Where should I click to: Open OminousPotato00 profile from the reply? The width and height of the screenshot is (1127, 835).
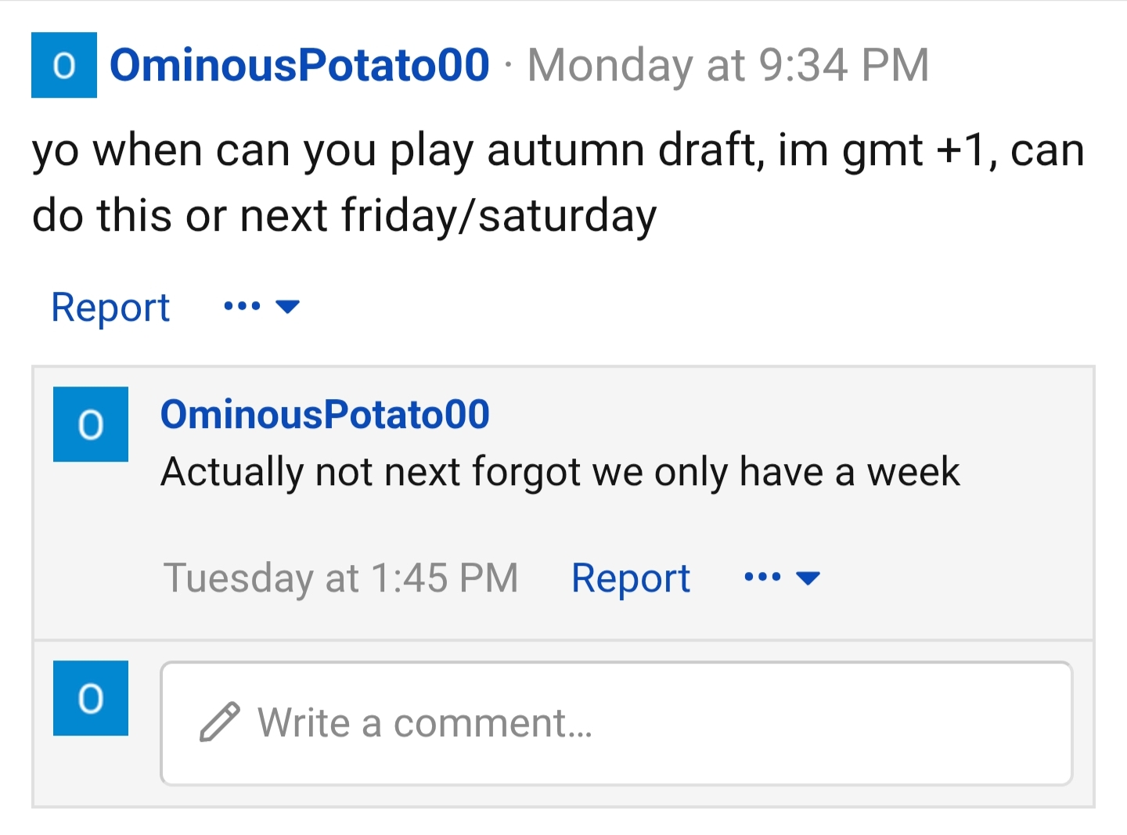click(325, 414)
